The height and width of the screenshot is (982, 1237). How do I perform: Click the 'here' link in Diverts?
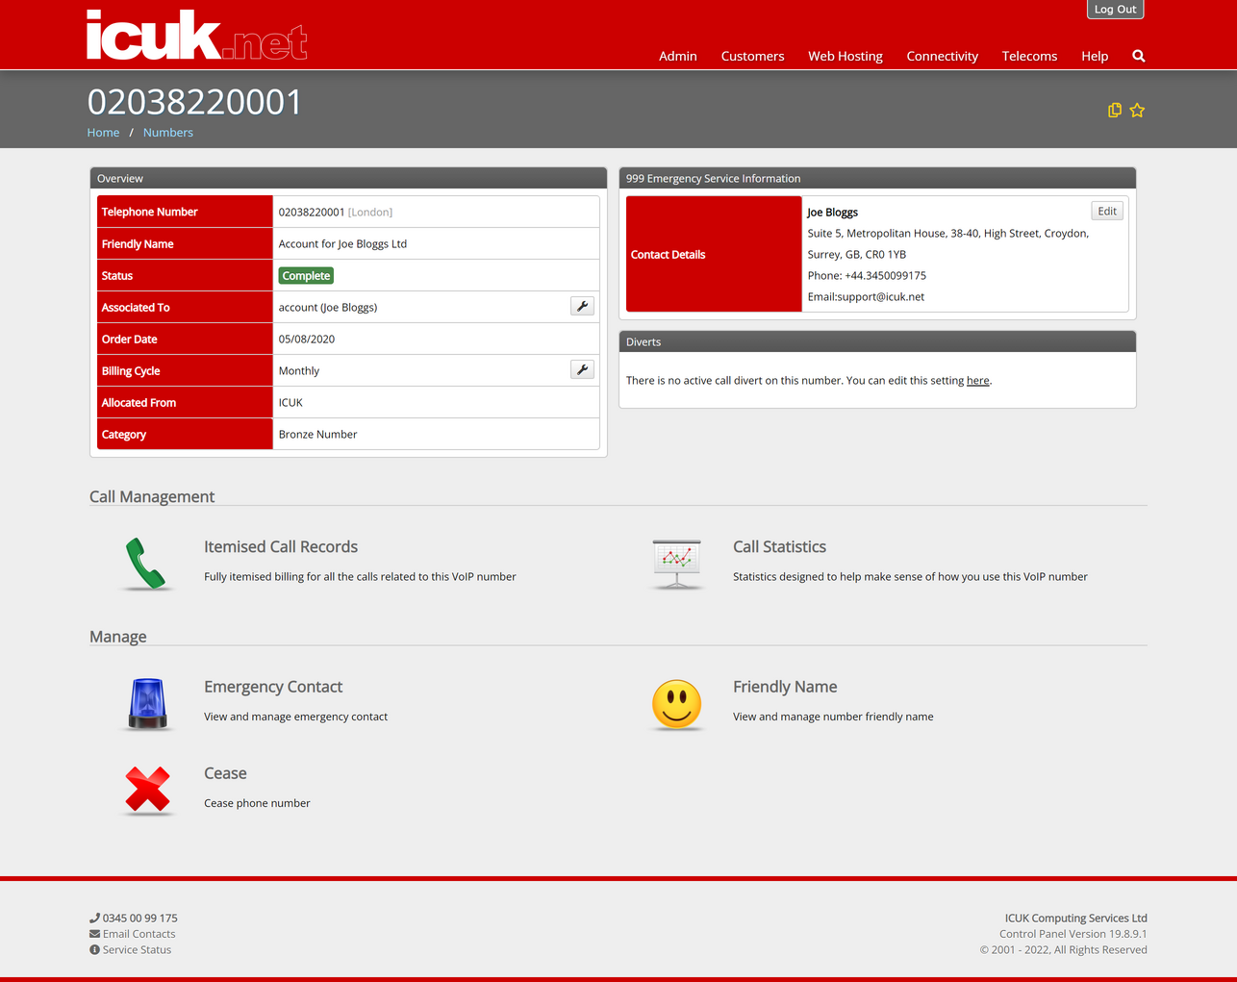click(x=977, y=381)
